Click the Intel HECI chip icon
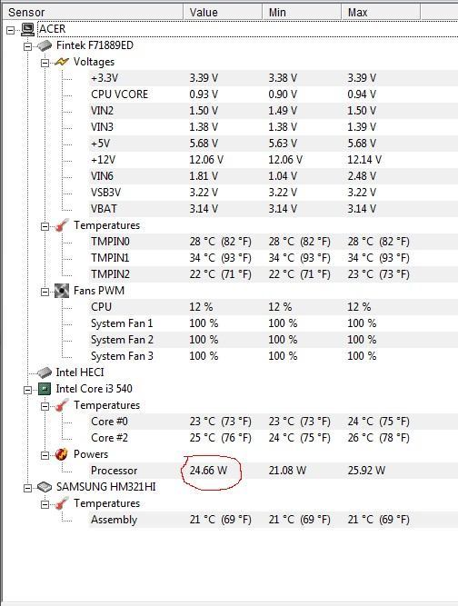This screenshot has height=606, width=458. pyautogui.click(x=45, y=373)
